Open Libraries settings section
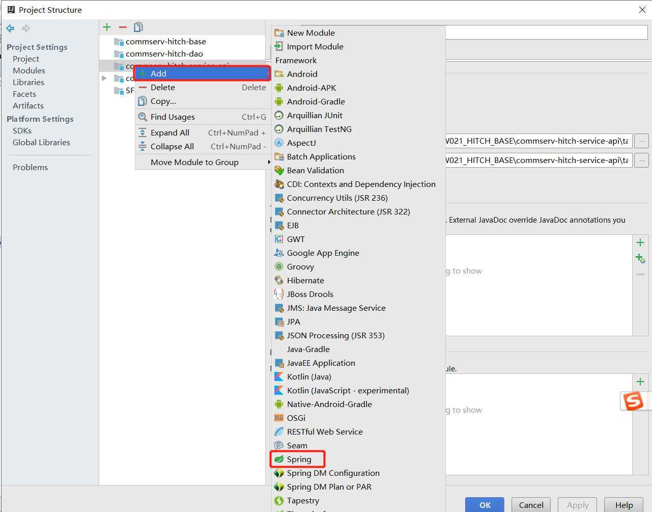 tap(29, 82)
